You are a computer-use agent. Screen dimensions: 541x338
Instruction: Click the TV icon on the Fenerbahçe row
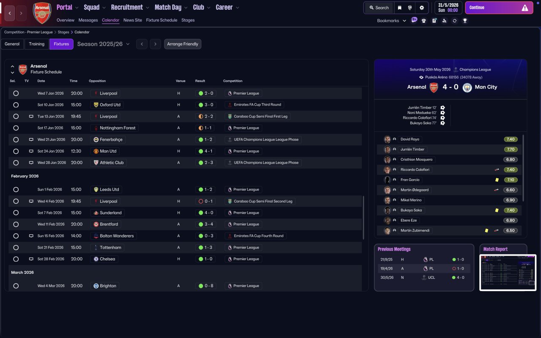click(x=31, y=139)
